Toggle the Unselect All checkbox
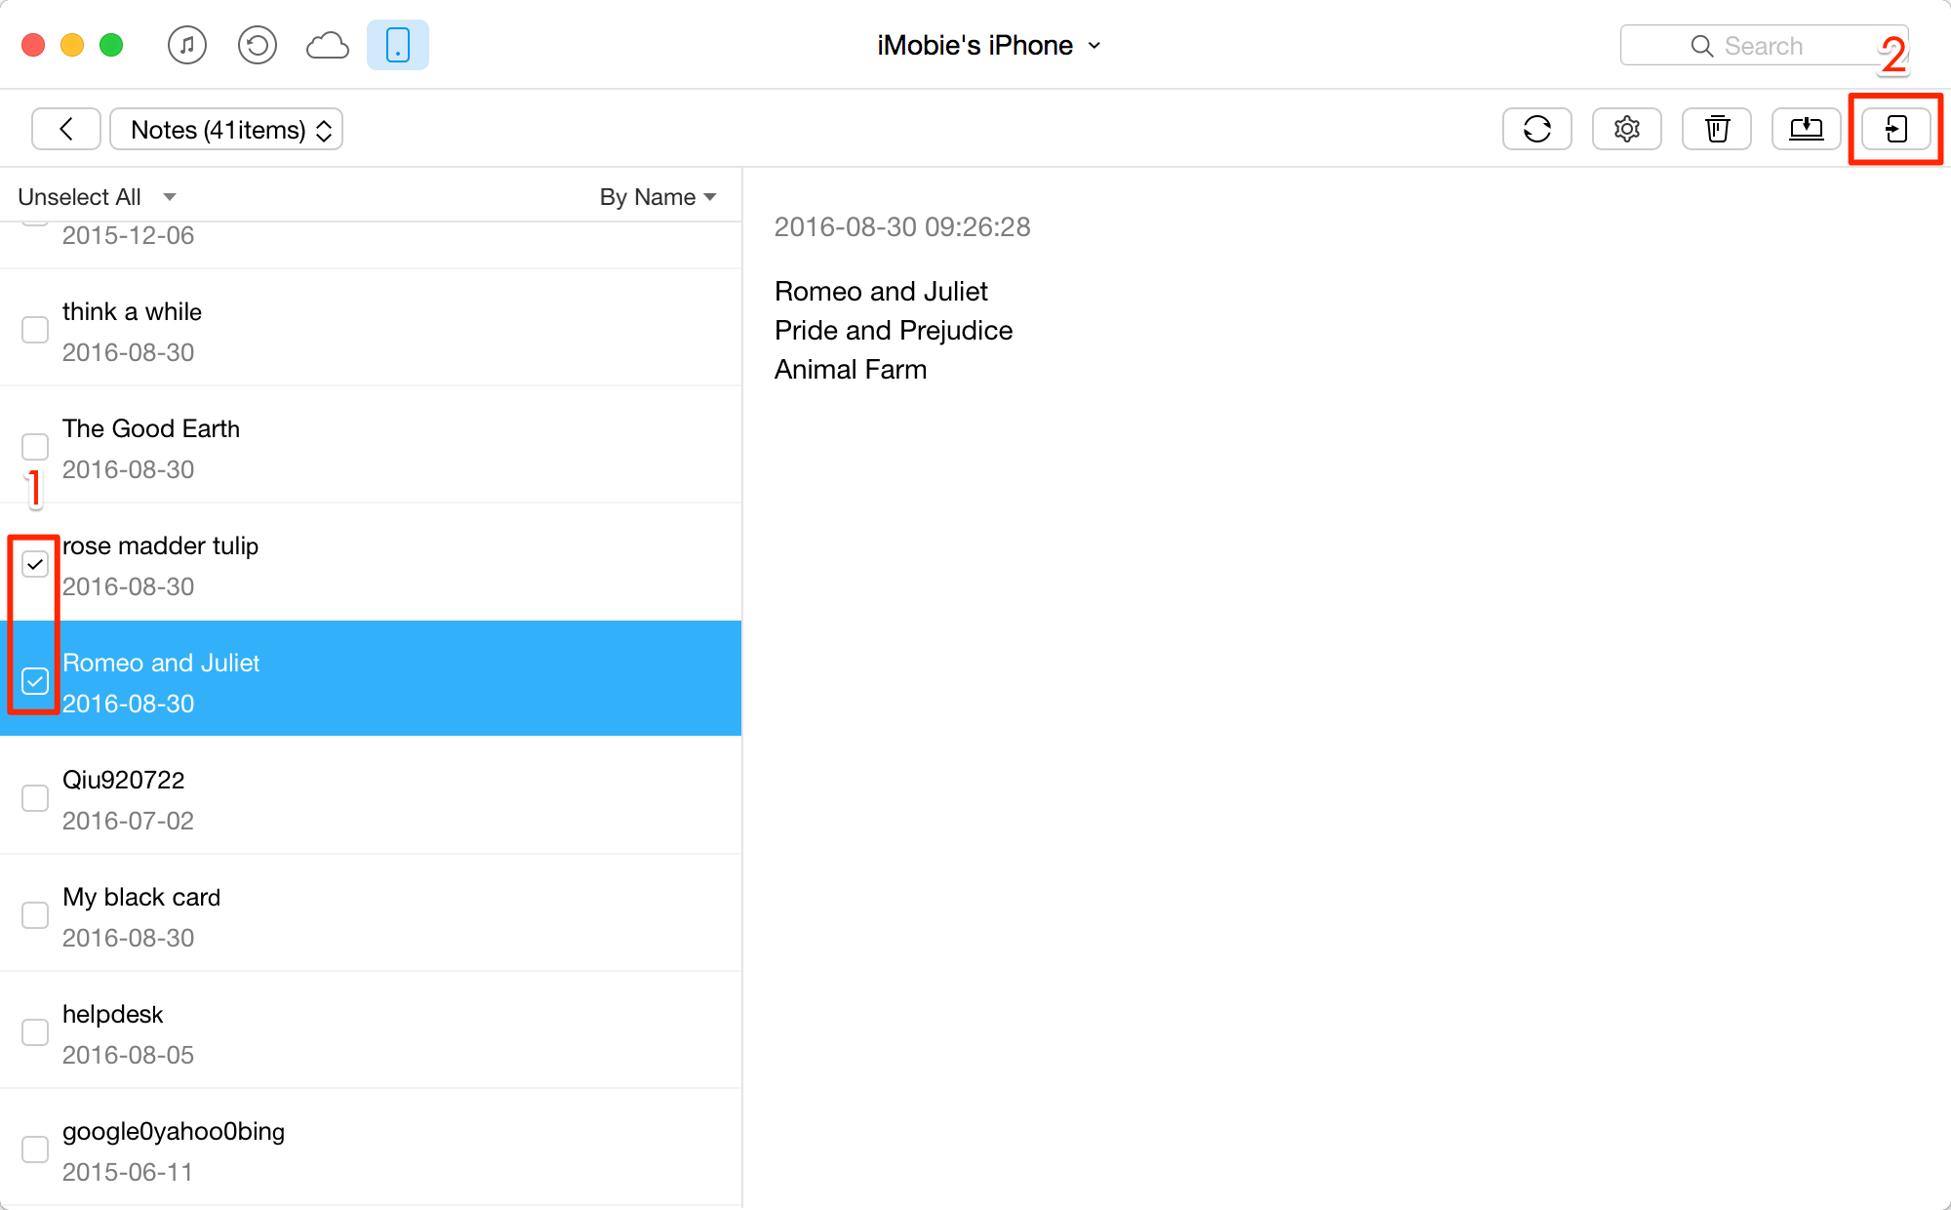 (77, 195)
